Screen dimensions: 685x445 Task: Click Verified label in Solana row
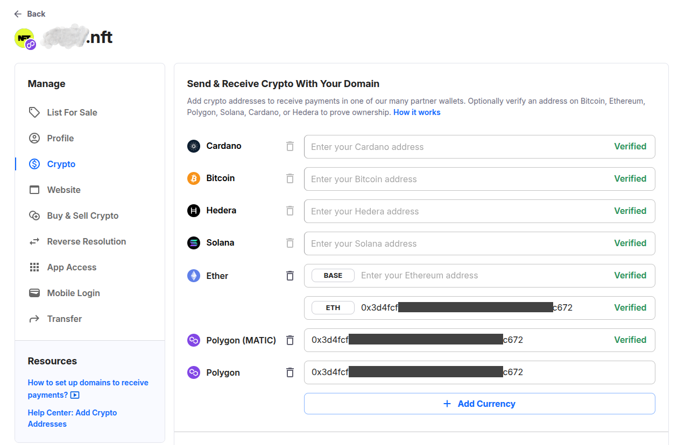coord(630,243)
